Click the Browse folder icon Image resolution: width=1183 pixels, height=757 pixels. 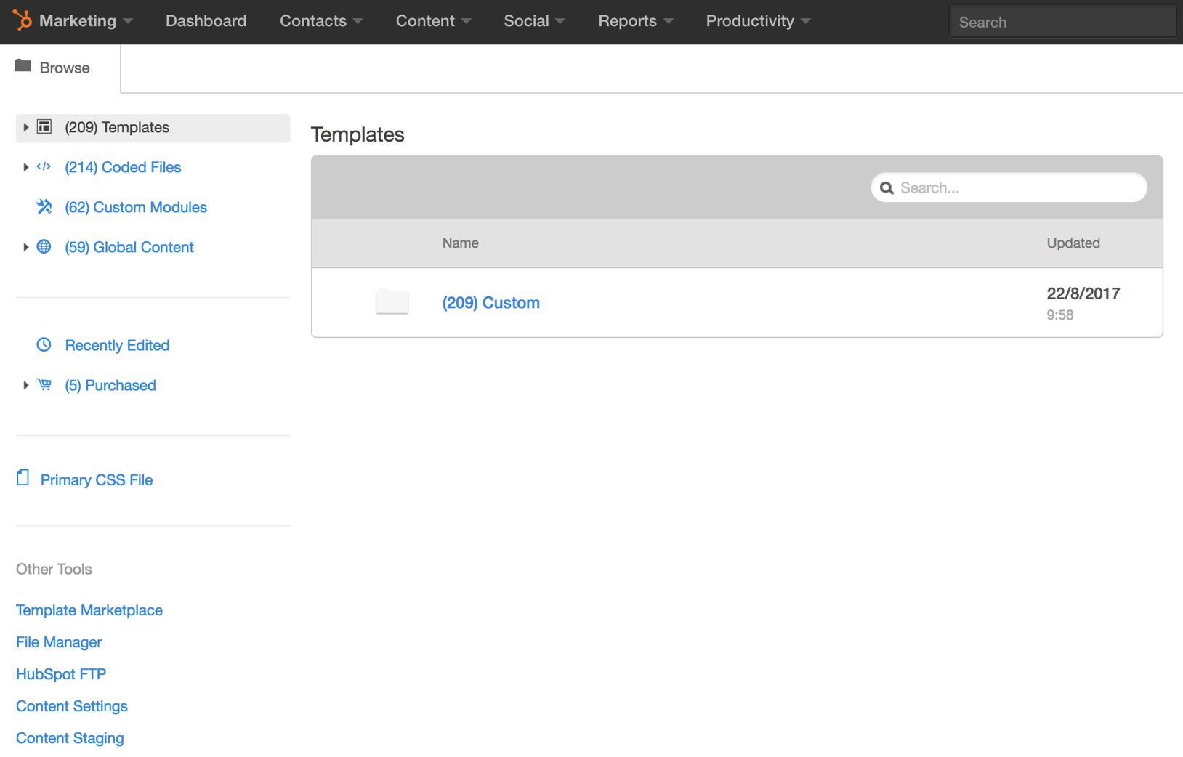coord(22,66)
